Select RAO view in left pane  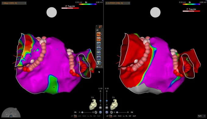click(x=84, y=116)
